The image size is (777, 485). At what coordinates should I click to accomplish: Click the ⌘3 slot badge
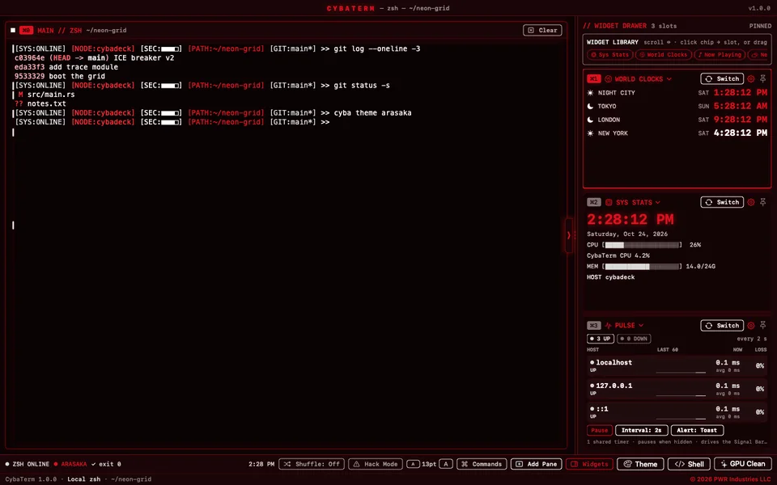[x=593, y=326]
